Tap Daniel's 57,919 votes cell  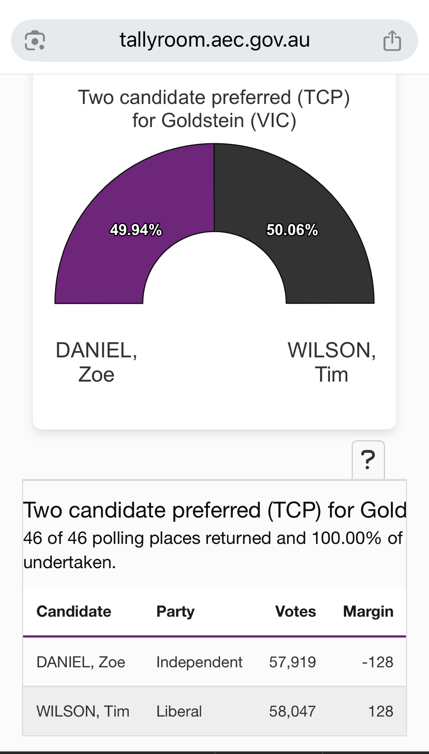pyautogui.click(x=292, y=662)
